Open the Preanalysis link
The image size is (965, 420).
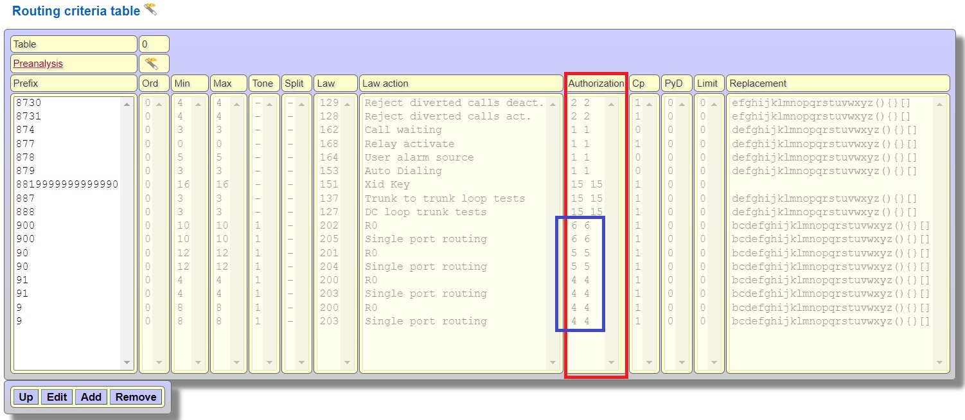[x=38, y=64]
